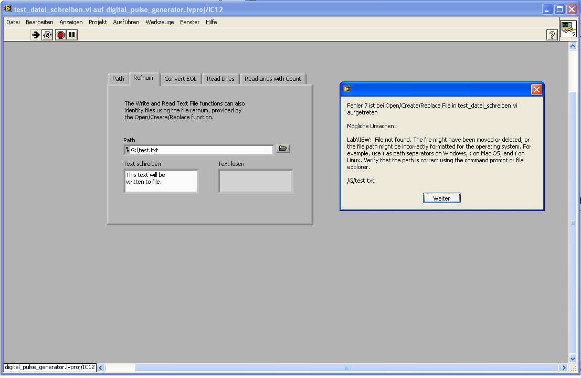581x378 pixels.
Task: Click the VI connector icon pane
Action: (x=568, y=28)
